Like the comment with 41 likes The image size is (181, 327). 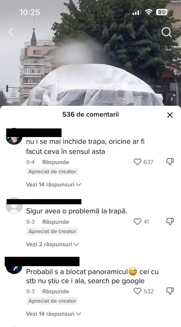137,222
